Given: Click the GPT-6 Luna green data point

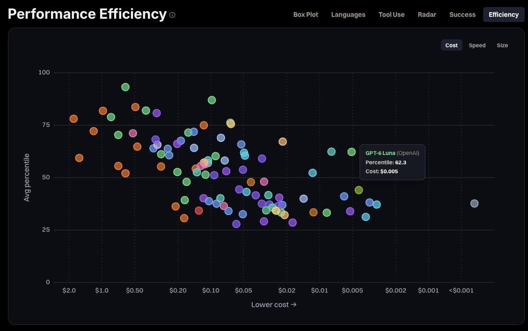Looking at the screenshot, I should pyautogui.click(x=351, y=152).
